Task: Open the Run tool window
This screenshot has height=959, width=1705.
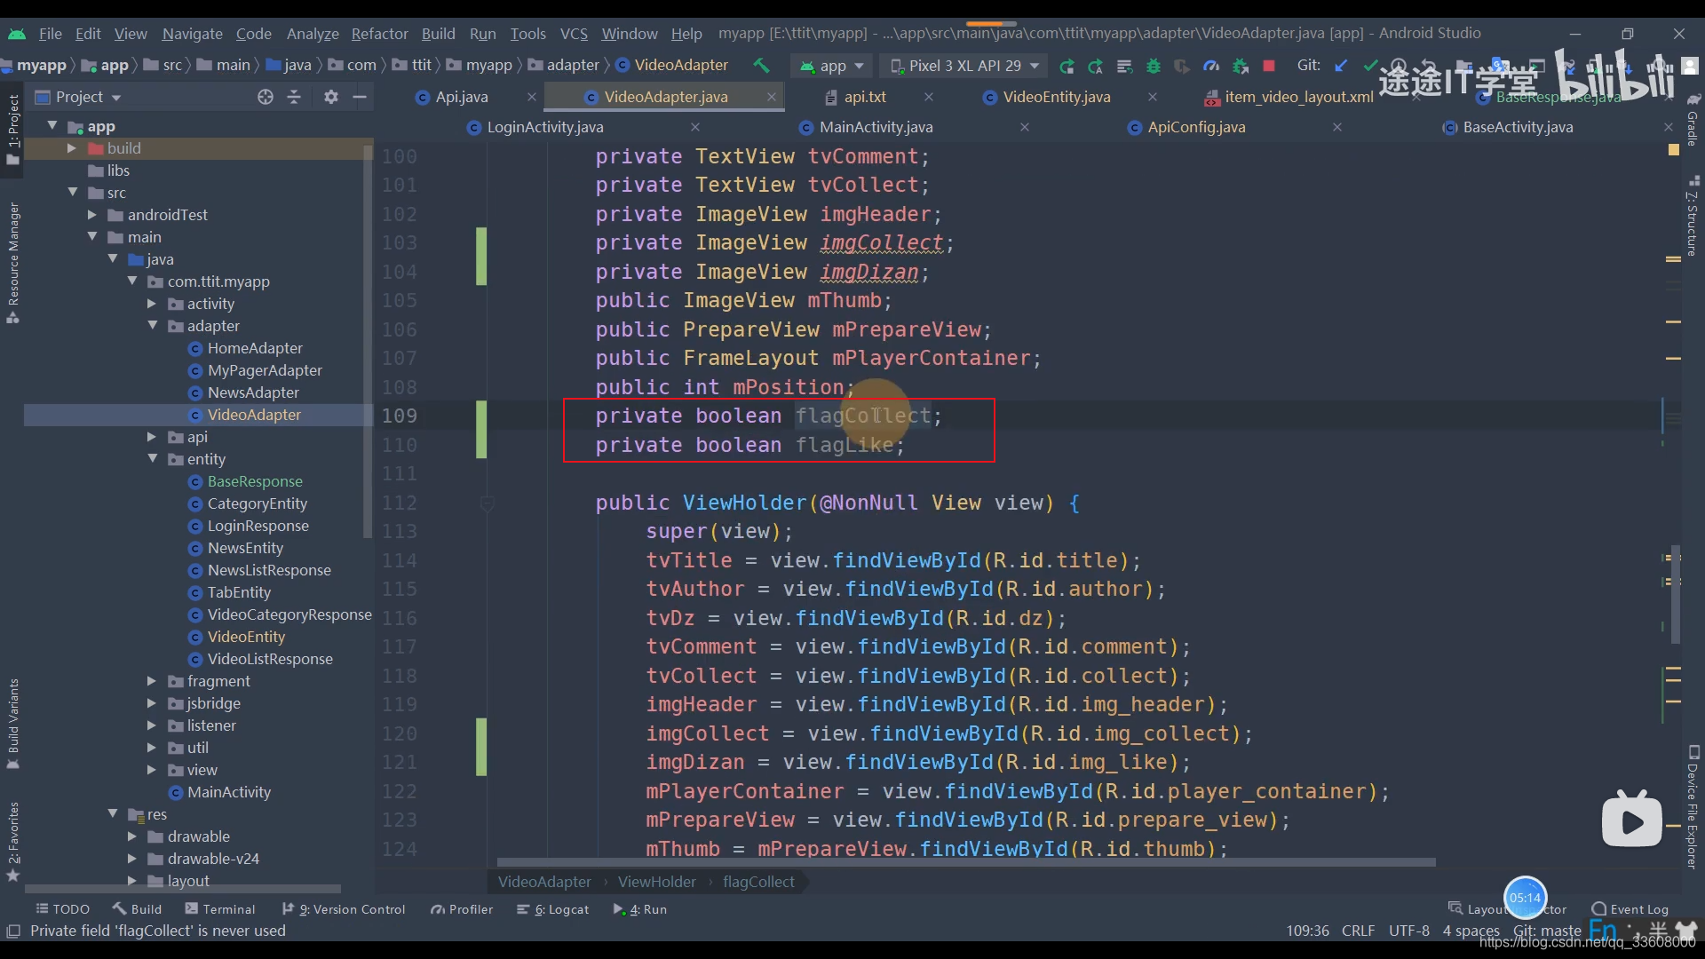Action: pyautogui.click(x=640, y=909)
